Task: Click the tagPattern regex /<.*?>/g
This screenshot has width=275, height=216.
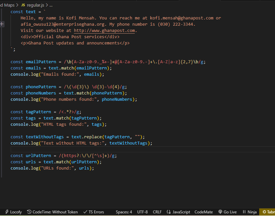Action: click(x=69, y=112)
